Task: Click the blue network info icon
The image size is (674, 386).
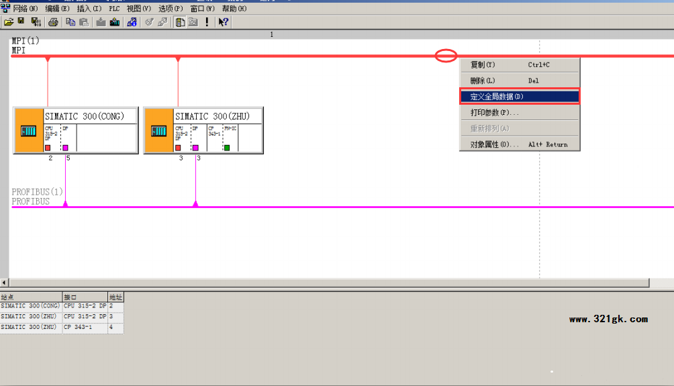Action: click(132, 22)
